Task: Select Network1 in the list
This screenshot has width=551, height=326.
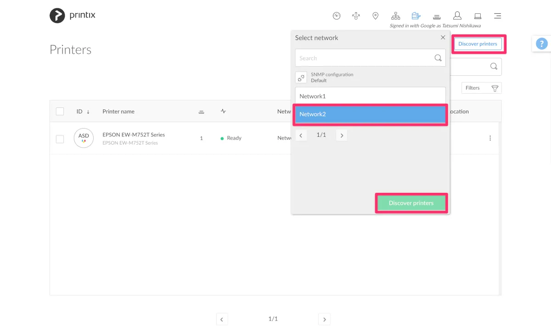Action: click(x=370, y=96)
